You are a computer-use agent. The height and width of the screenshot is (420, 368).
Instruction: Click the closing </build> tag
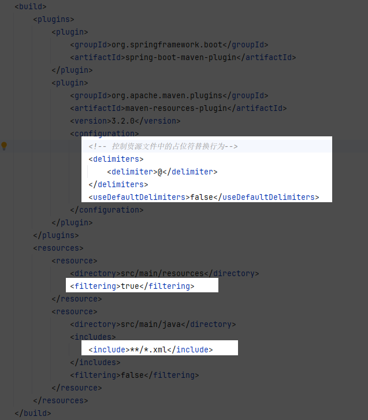click(x=33, y=413)
